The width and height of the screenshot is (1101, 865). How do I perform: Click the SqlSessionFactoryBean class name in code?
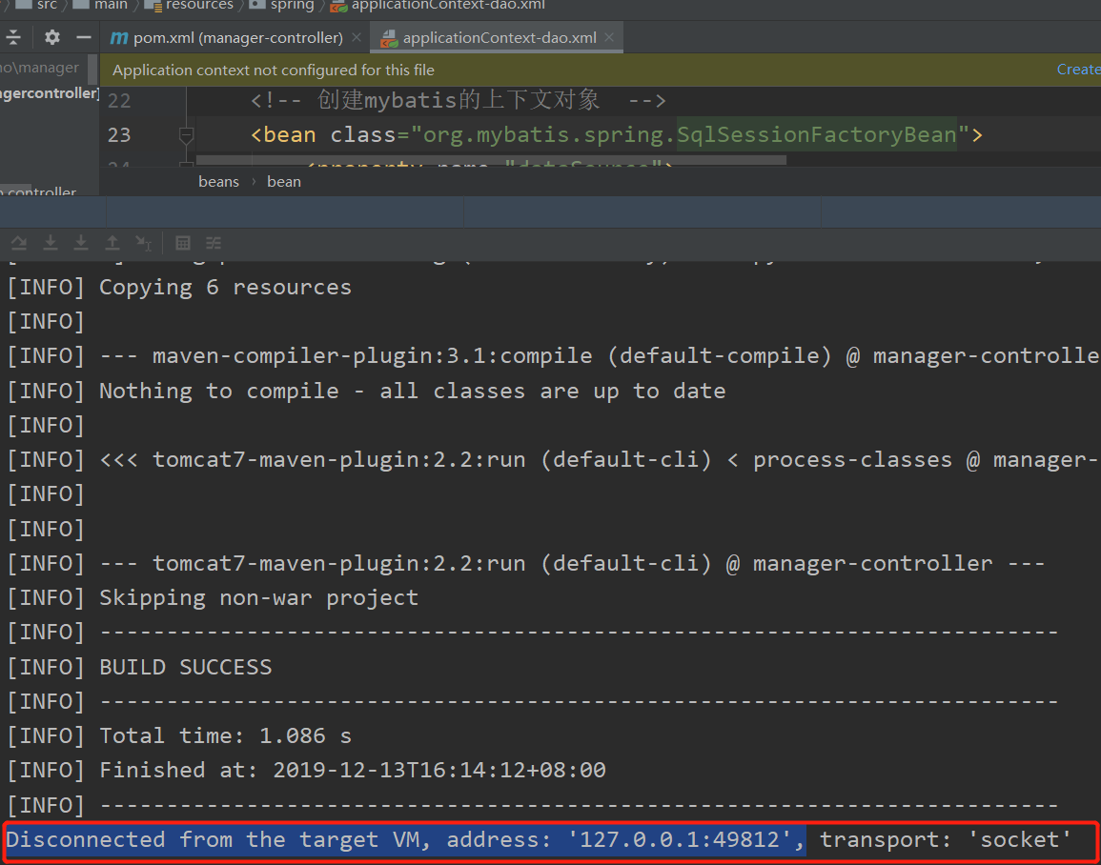click(x=817, y=134)
